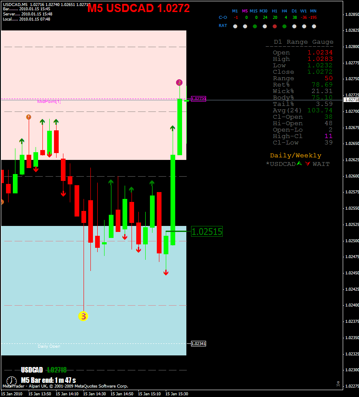Select the orange circle marker numbered 1
Screen dimensions: 359x397
click(x=29, y=117)
